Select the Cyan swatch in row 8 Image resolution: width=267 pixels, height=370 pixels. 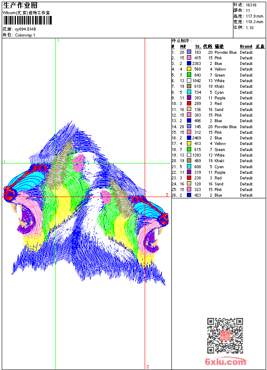point(189,92)
